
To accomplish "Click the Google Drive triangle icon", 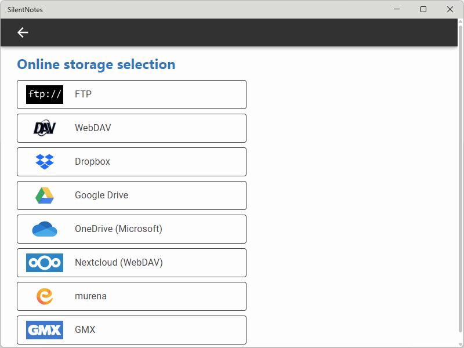I will (45, 195).
